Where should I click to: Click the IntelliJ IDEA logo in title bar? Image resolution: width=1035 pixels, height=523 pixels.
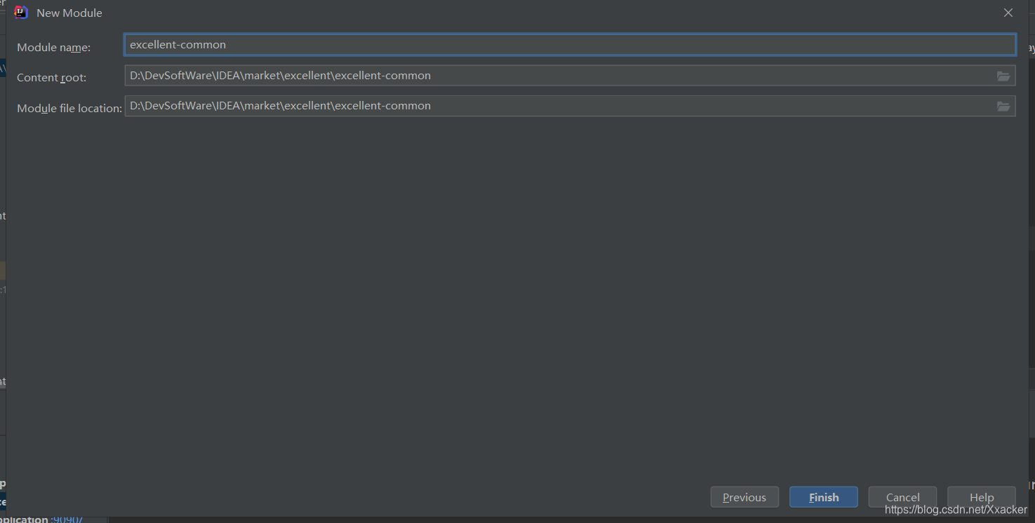tap(21, 13)
